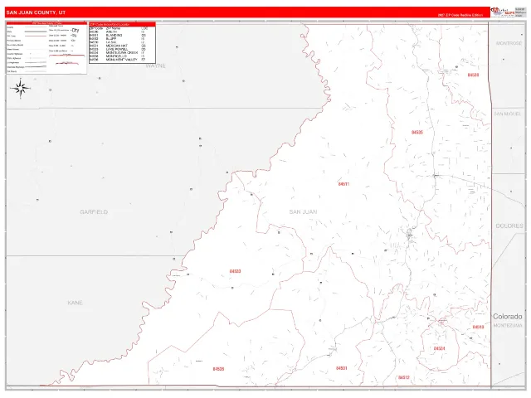Click the GARFIELD county label
This screenshot has width=531, height=398.
coord(94,212)
